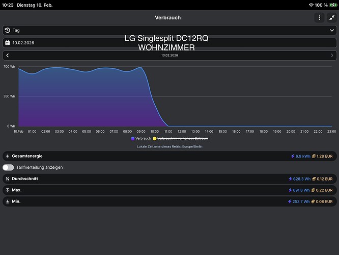Screen dimensions: 339x255
Task: Click the centered 10.02.2026 date label in the navigator
Action: coord(169,55)
